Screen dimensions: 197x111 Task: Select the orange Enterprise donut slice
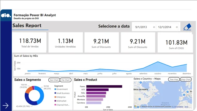[29, 90]
